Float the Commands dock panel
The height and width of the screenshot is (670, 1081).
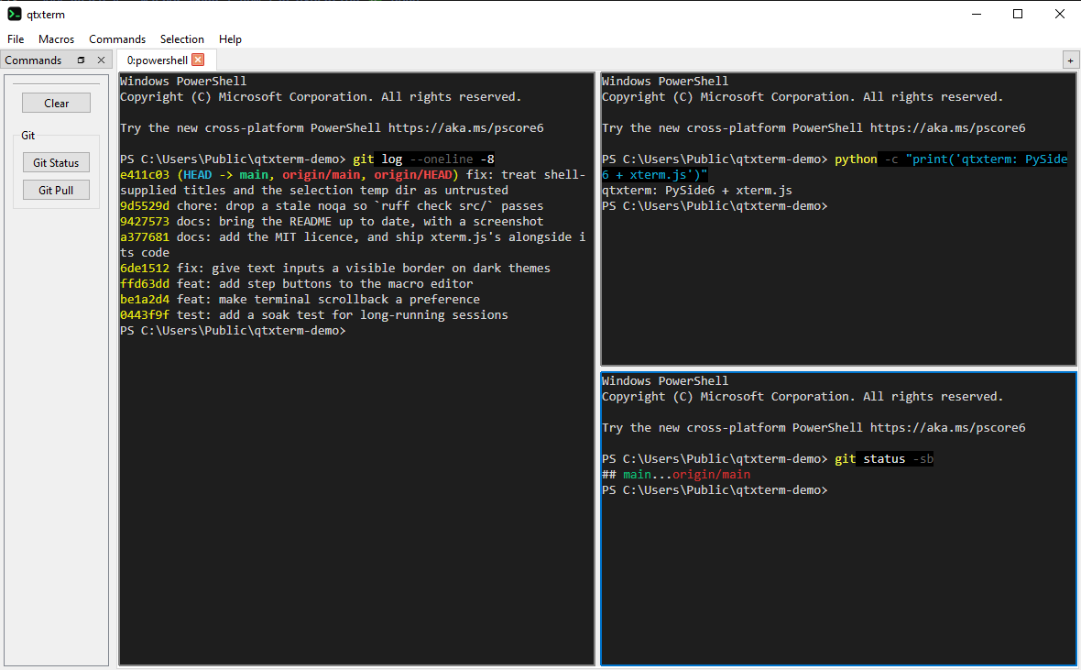click(81, 60)
